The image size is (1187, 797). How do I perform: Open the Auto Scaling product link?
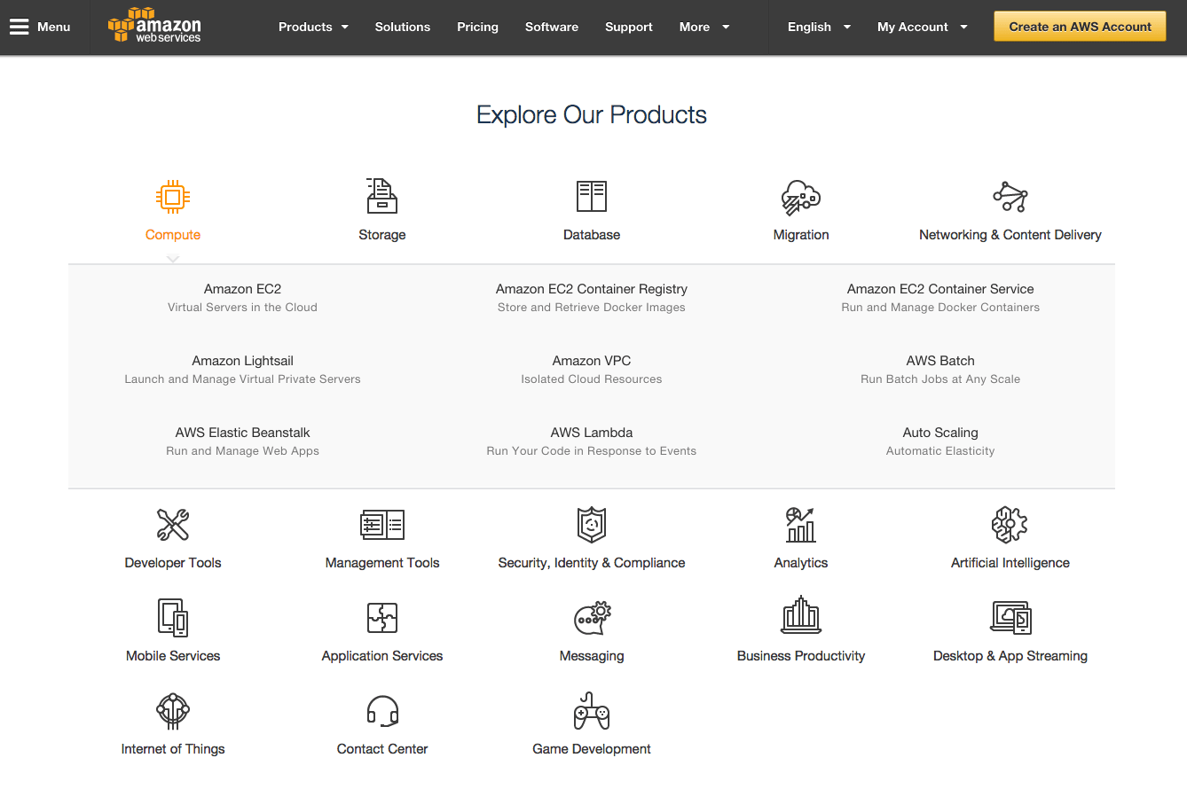tap(940, 433)
